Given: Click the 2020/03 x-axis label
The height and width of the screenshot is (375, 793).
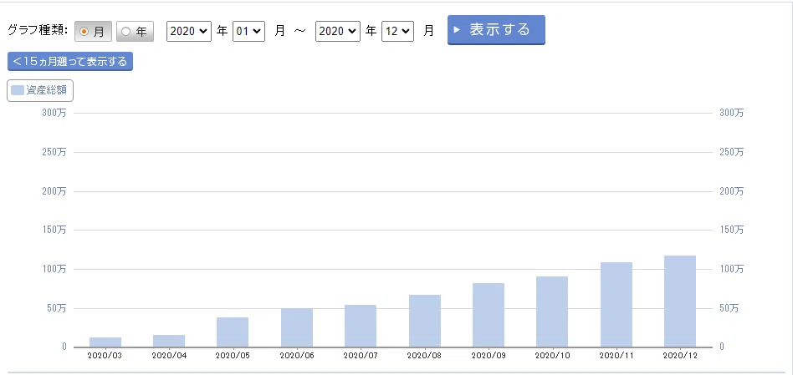Looking at the screenshot, I should coord(105,355).
